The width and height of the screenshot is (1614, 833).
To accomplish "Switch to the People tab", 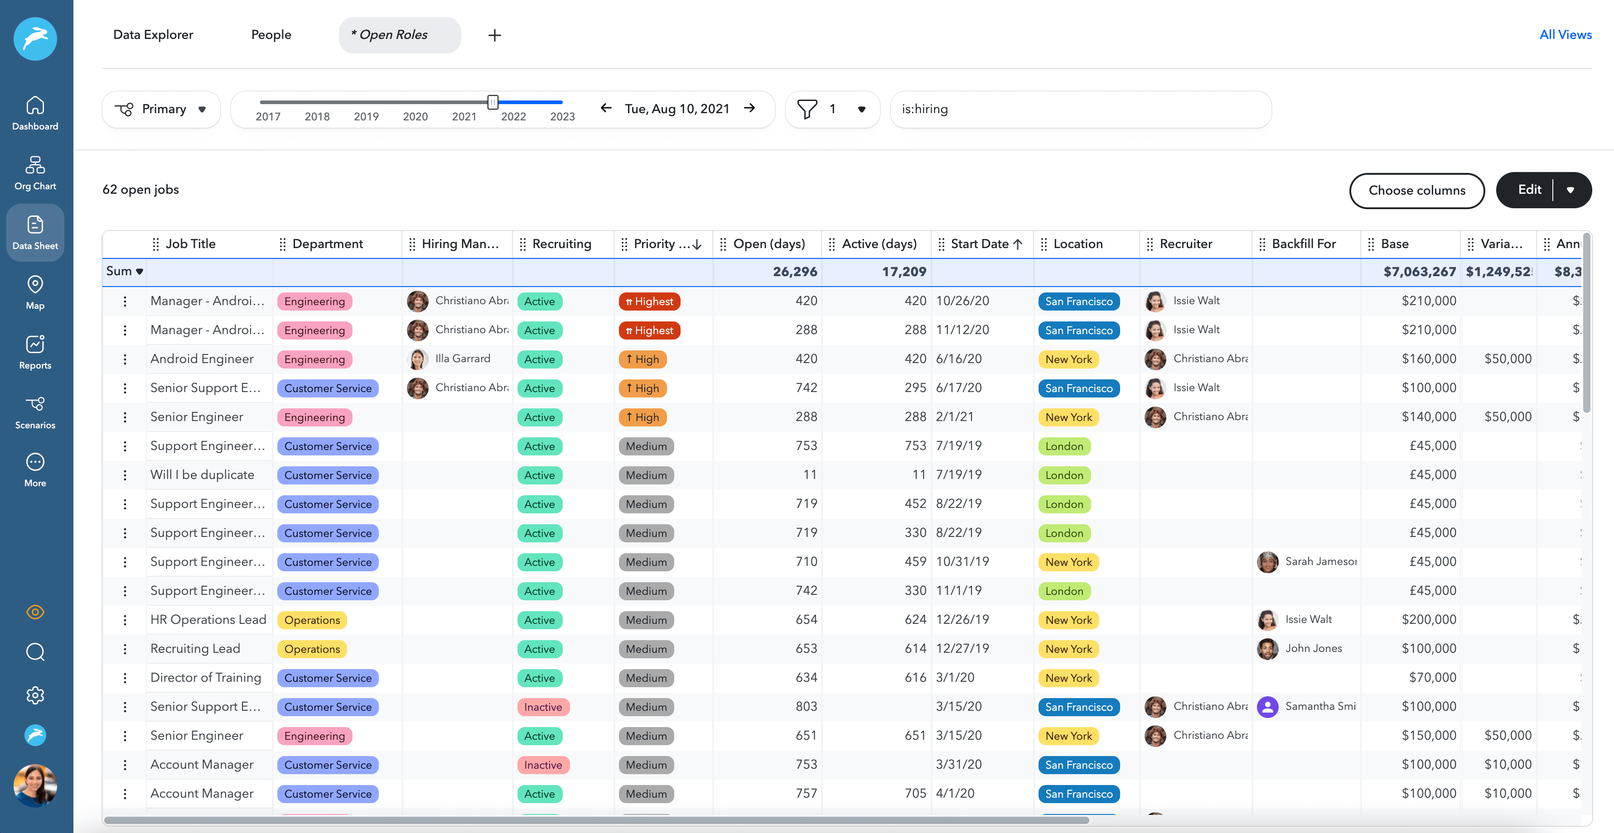I will pos(271,34).
